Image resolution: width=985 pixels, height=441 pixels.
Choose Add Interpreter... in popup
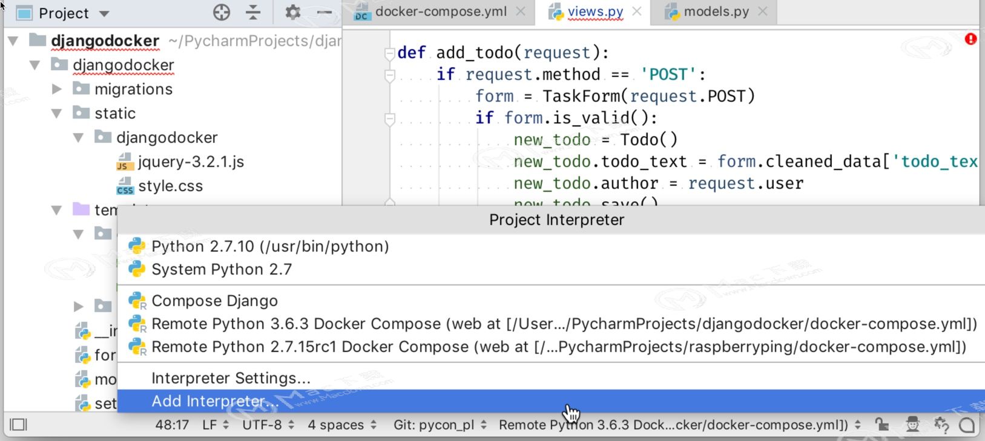[552, 401]
